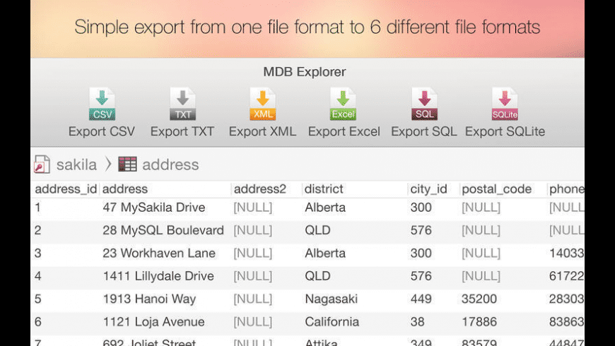
Task: Select the address breadcrumb label
Action: [x=170, y=165]
